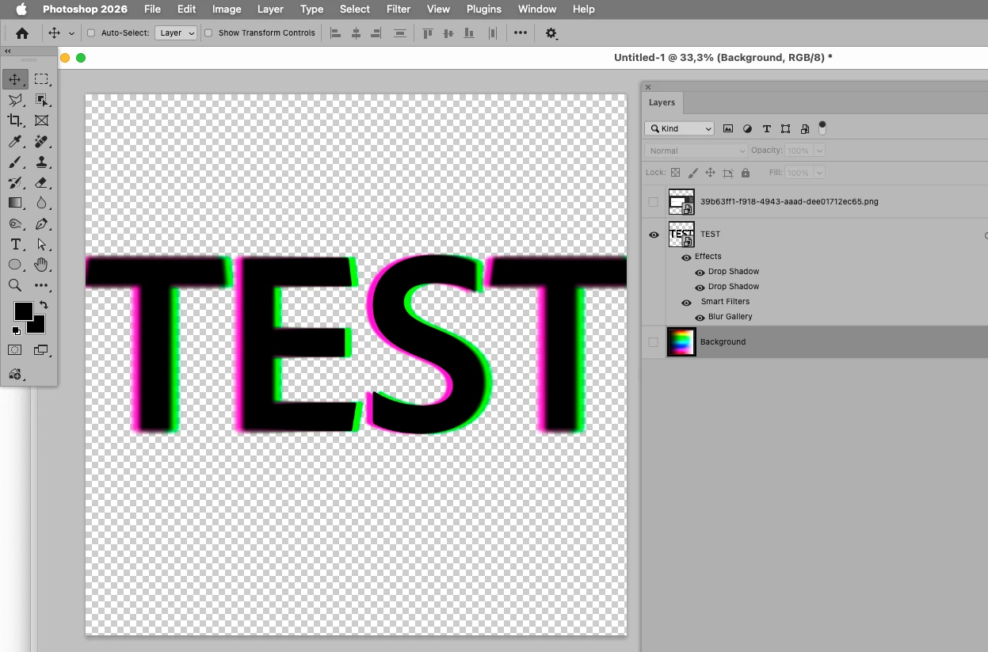Screen dimensions: 988x652
Task: Hide the Drop Shadow directly under Effects
Action: tap(700, 272)
